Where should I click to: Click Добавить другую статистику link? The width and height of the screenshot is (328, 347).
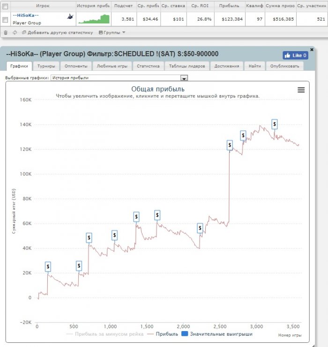click(58, 32)
